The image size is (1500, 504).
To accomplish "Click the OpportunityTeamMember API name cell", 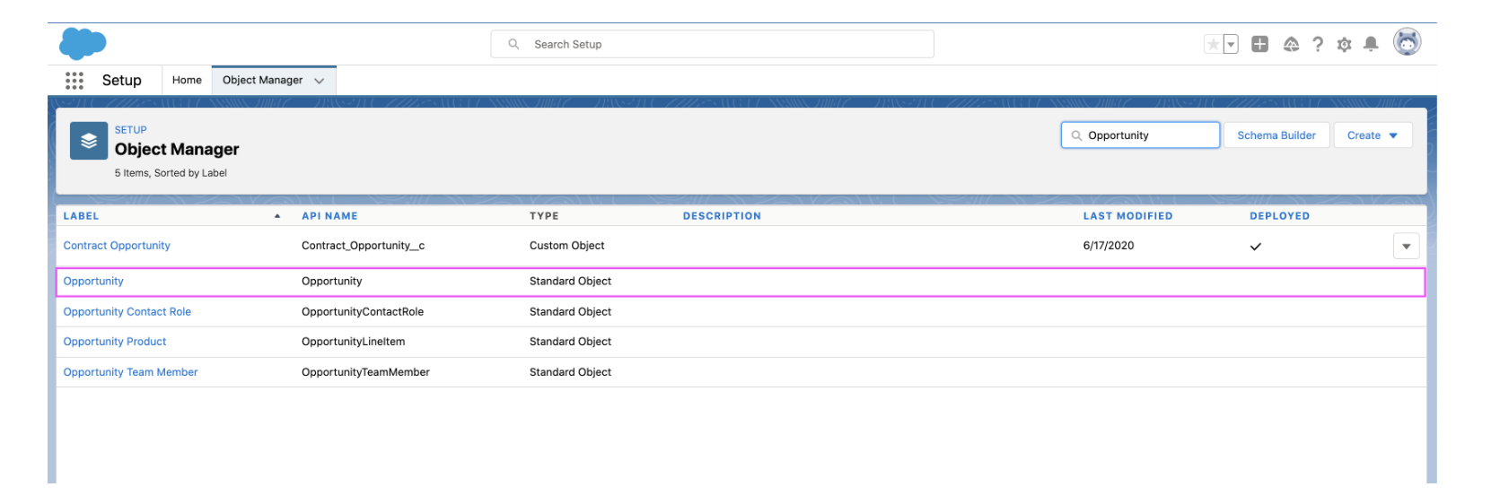I will coord(365,372).
